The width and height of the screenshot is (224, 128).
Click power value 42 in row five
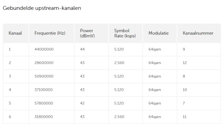(x=82, y=103)
